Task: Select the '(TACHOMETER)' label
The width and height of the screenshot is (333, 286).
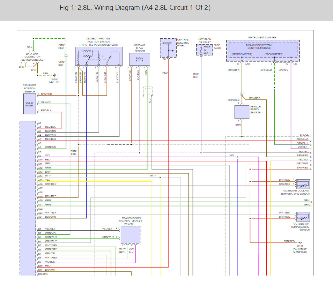Action: click(x=274, y=54)
